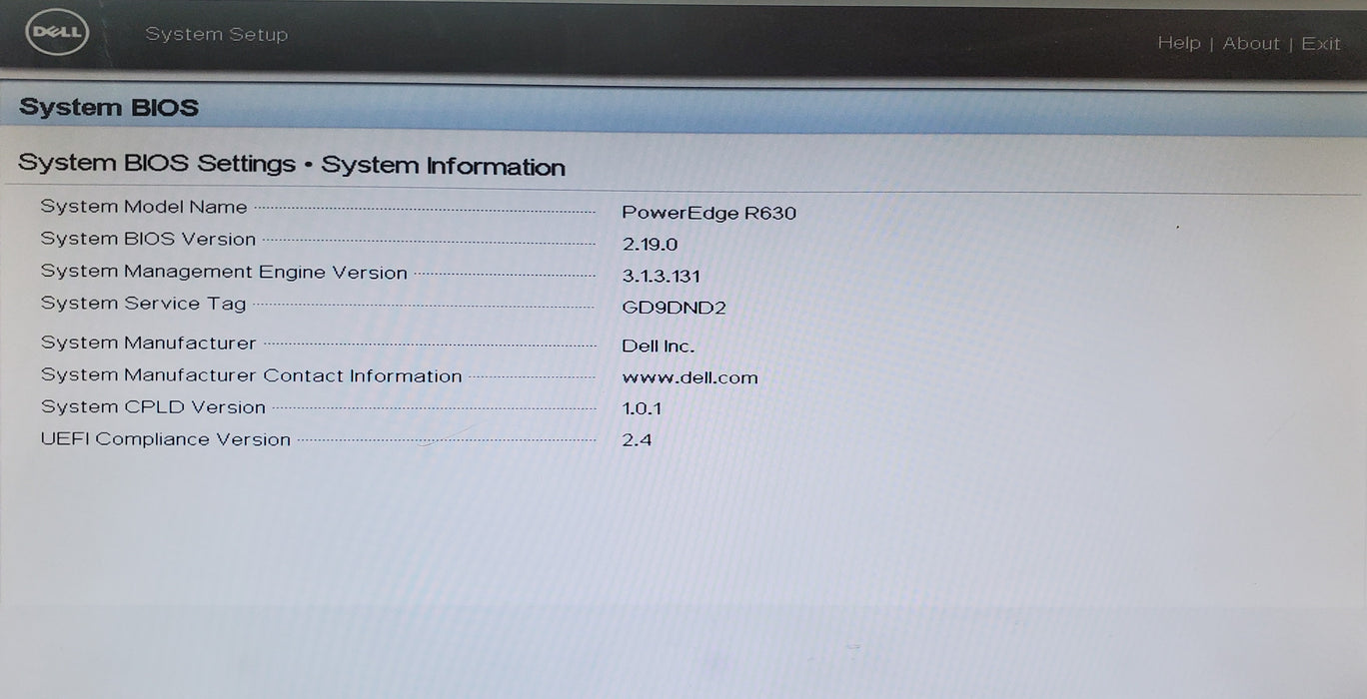This screenshot has height=699, width=1367.
Task: Open the Help link
Action: (1180, 43)
